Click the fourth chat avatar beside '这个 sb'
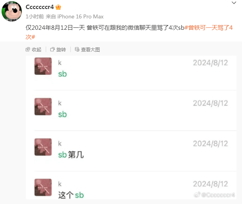Image resolution: width=242 pixels, height=204 pixels. pos(43,187)
